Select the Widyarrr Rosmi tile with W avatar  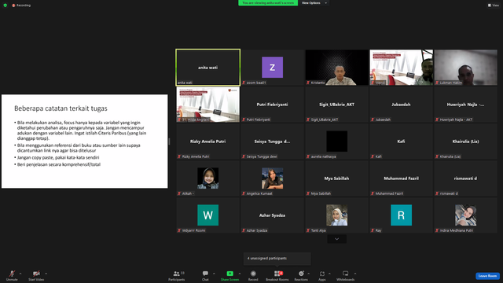click(x=207, y=215)
